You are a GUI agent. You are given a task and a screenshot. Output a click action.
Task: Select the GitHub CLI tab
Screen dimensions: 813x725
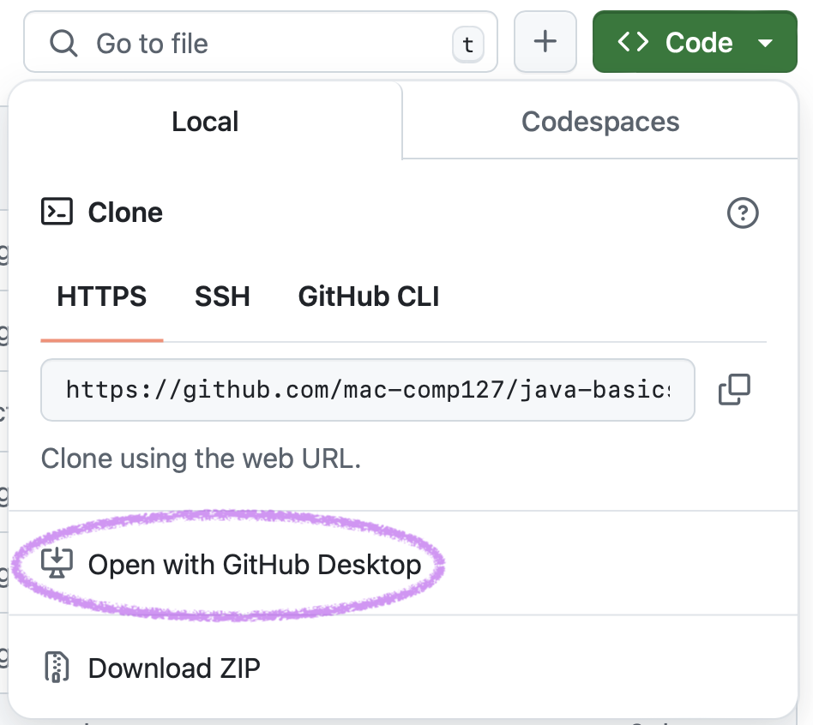point(368,297)
